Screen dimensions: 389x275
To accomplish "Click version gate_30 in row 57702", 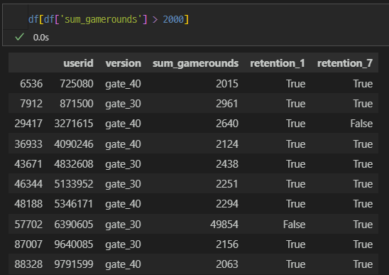I will tap(123, 225).
